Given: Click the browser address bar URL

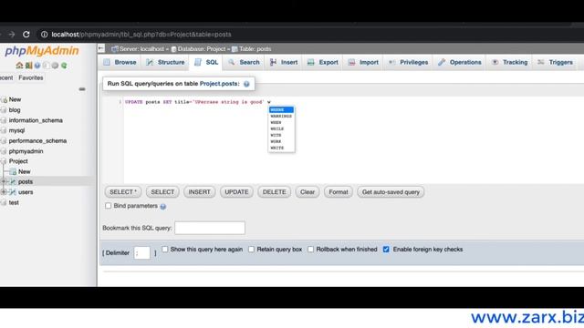Looking at the screenshot, I should [141, 35].
